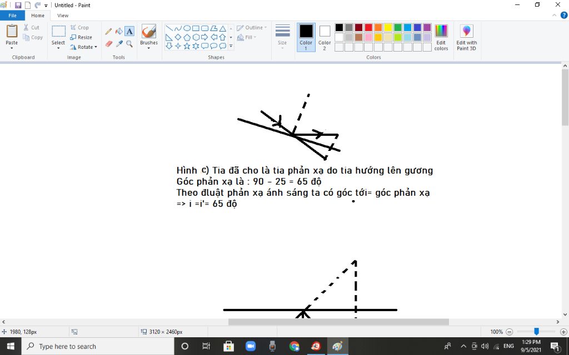Choose the Line shape
Viewport: 569px width, 355px height.
click(169, 28)
